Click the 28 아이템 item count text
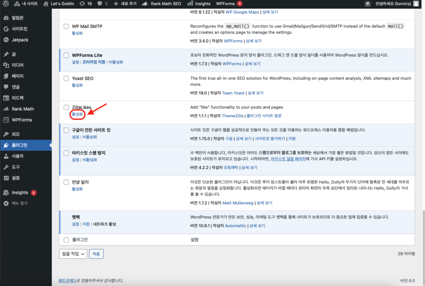Viewport: 425px width, 286px height. [x=406, y=254]
